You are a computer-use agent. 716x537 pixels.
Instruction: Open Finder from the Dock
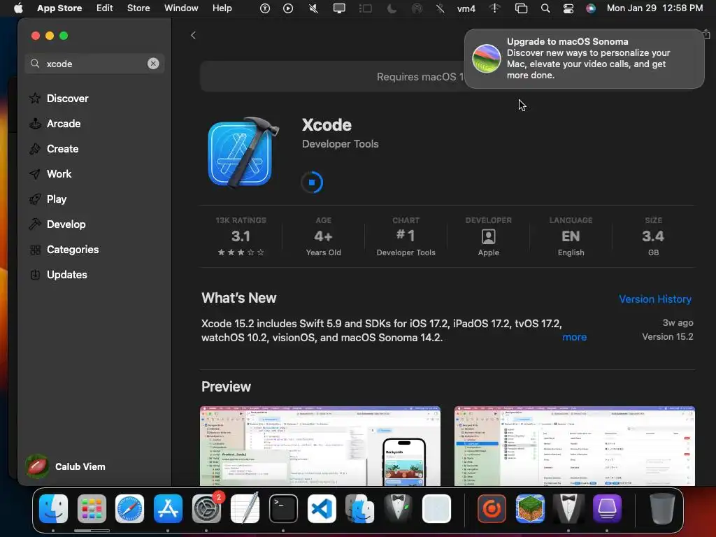click(x=53, y=508)
